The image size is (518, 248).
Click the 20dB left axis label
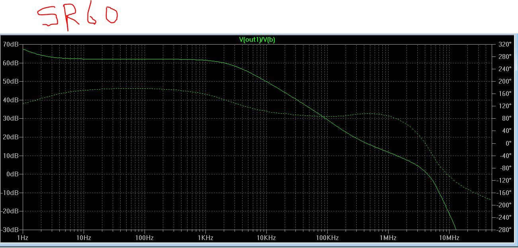tap(11, 137)
